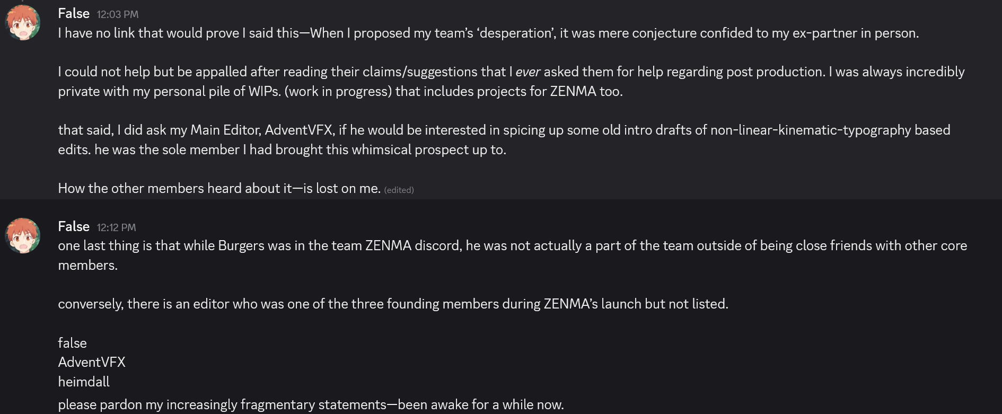
Task: Click the standalone "AdventVFX" line in the list
Action: [92, 362]
